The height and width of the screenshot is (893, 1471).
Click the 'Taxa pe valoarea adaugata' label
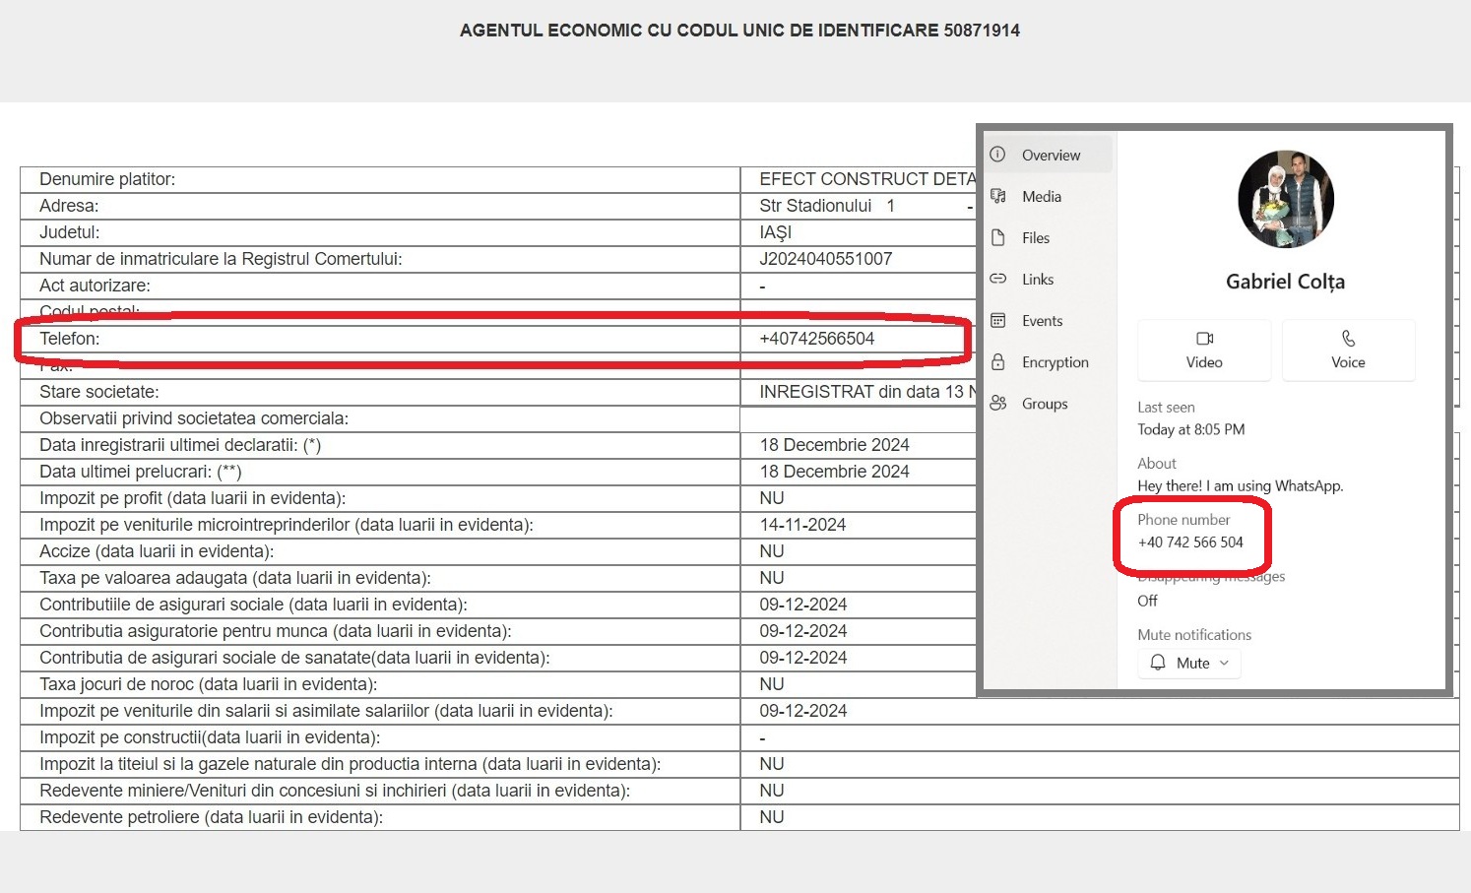coord(235,578)
